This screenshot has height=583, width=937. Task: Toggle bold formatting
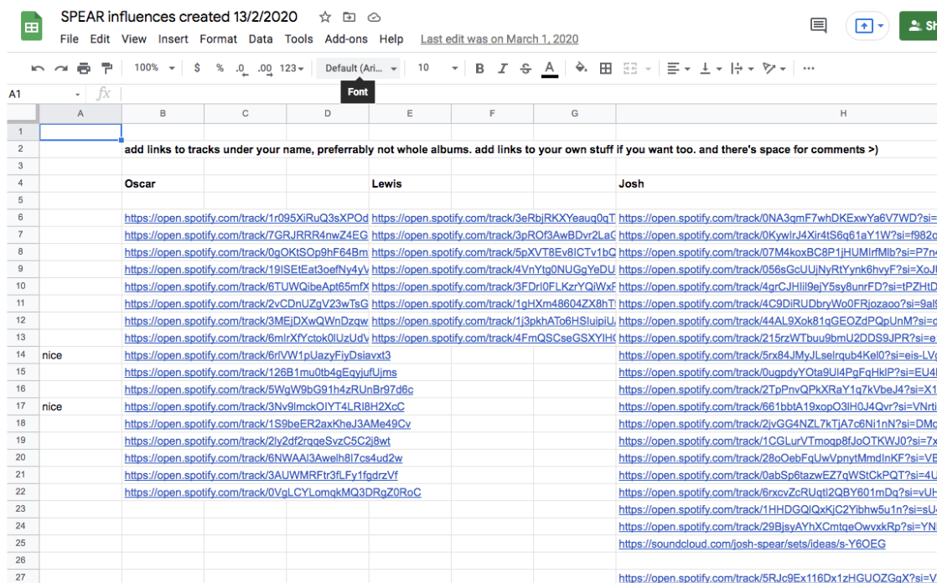tap(479, 69)
